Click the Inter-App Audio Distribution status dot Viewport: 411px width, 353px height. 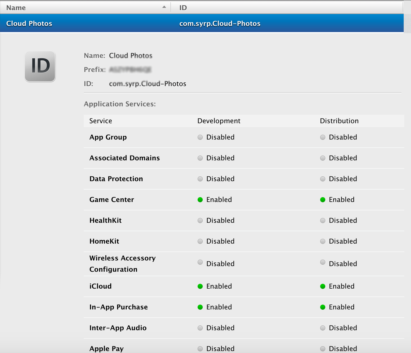[x=323, y=328]
